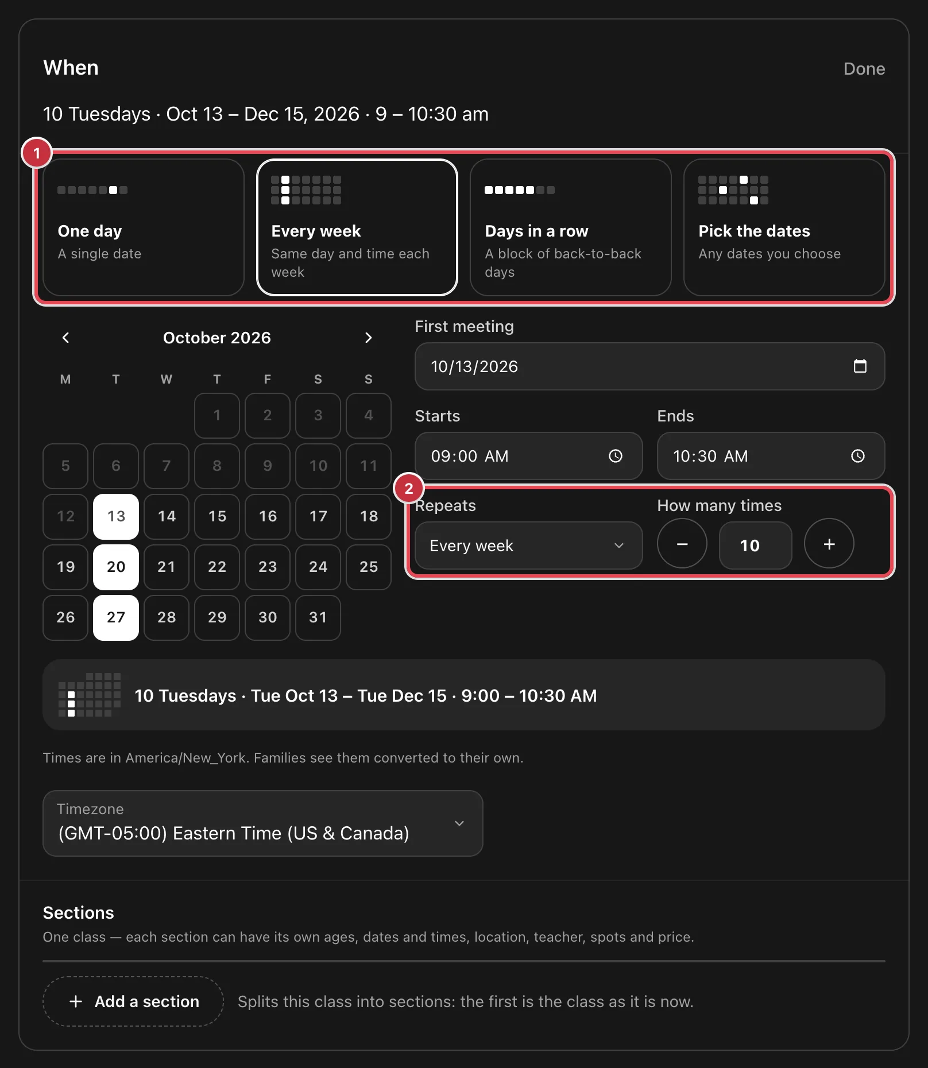Choose the Pick the dates option
Screen dimensions: 928x1068
click(784, 227)
